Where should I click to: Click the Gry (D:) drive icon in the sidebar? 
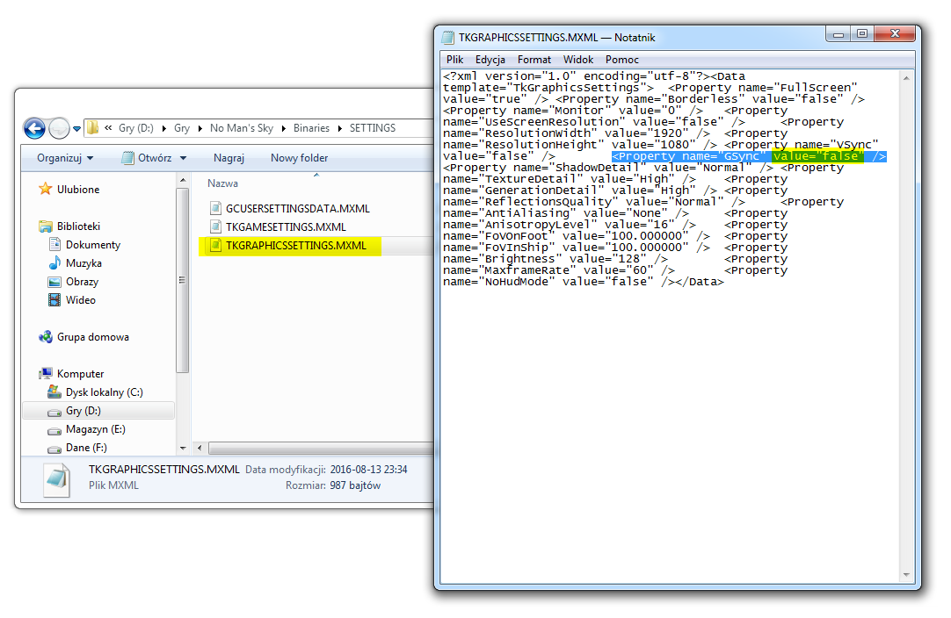coord(54,412)
